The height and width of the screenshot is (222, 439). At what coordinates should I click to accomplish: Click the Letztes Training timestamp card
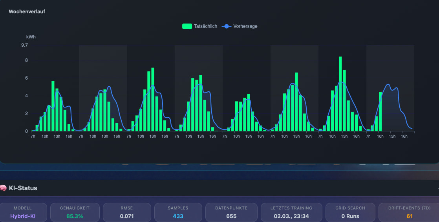291,212
